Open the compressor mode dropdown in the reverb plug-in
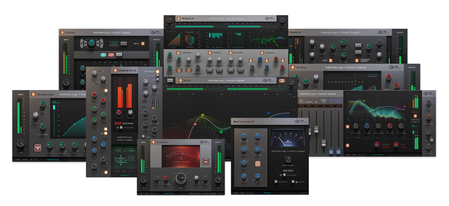This screenshot has width=449, height=206. [415, 121]
